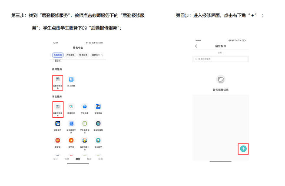Switch to 我的 bottom tab
This screenshot has width=285, height=186.
click(100, 159)
